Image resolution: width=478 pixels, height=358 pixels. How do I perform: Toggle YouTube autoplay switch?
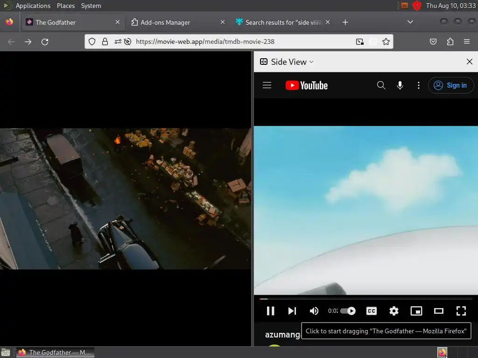coord(348,311)
